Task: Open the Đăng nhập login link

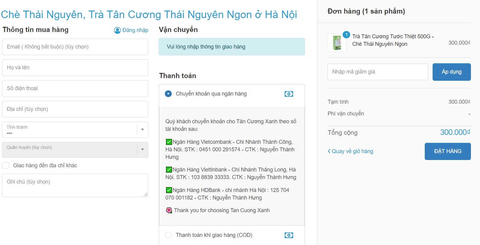Action: click(x=135, y=30)
